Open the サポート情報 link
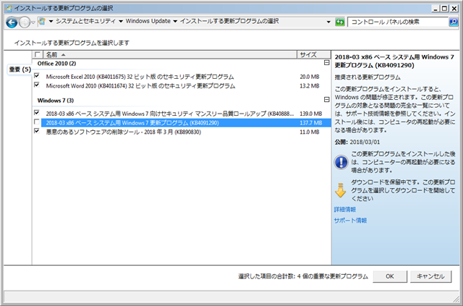The width and height of the screenshot is (463, 306). point(350,221)
